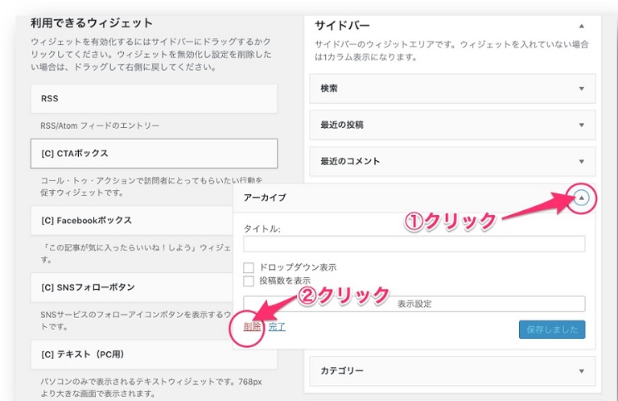Image resolution: width=618 pixels, height=401 pixels.
Task: Click the アーカイブ widget title
Action: (x=265, y=197)
